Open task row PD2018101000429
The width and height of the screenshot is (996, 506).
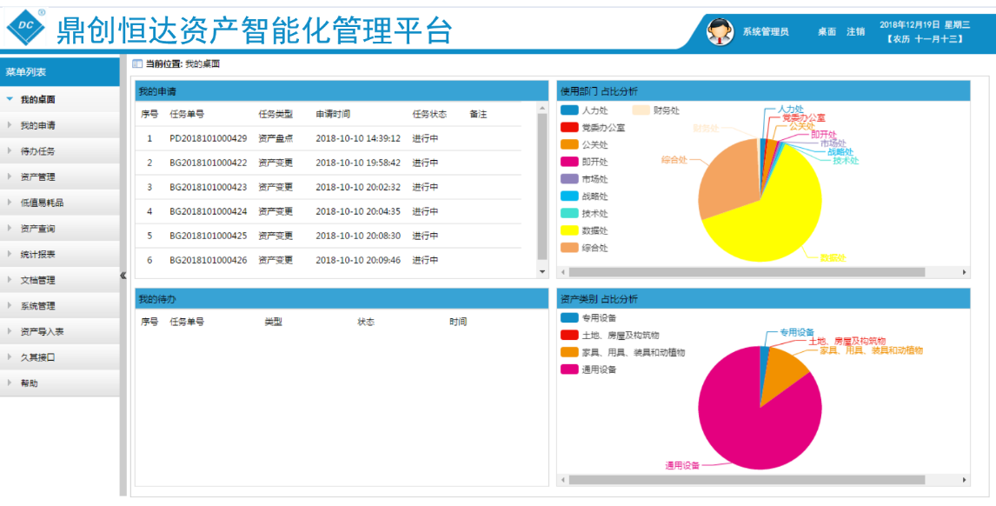tap(208, 138)
